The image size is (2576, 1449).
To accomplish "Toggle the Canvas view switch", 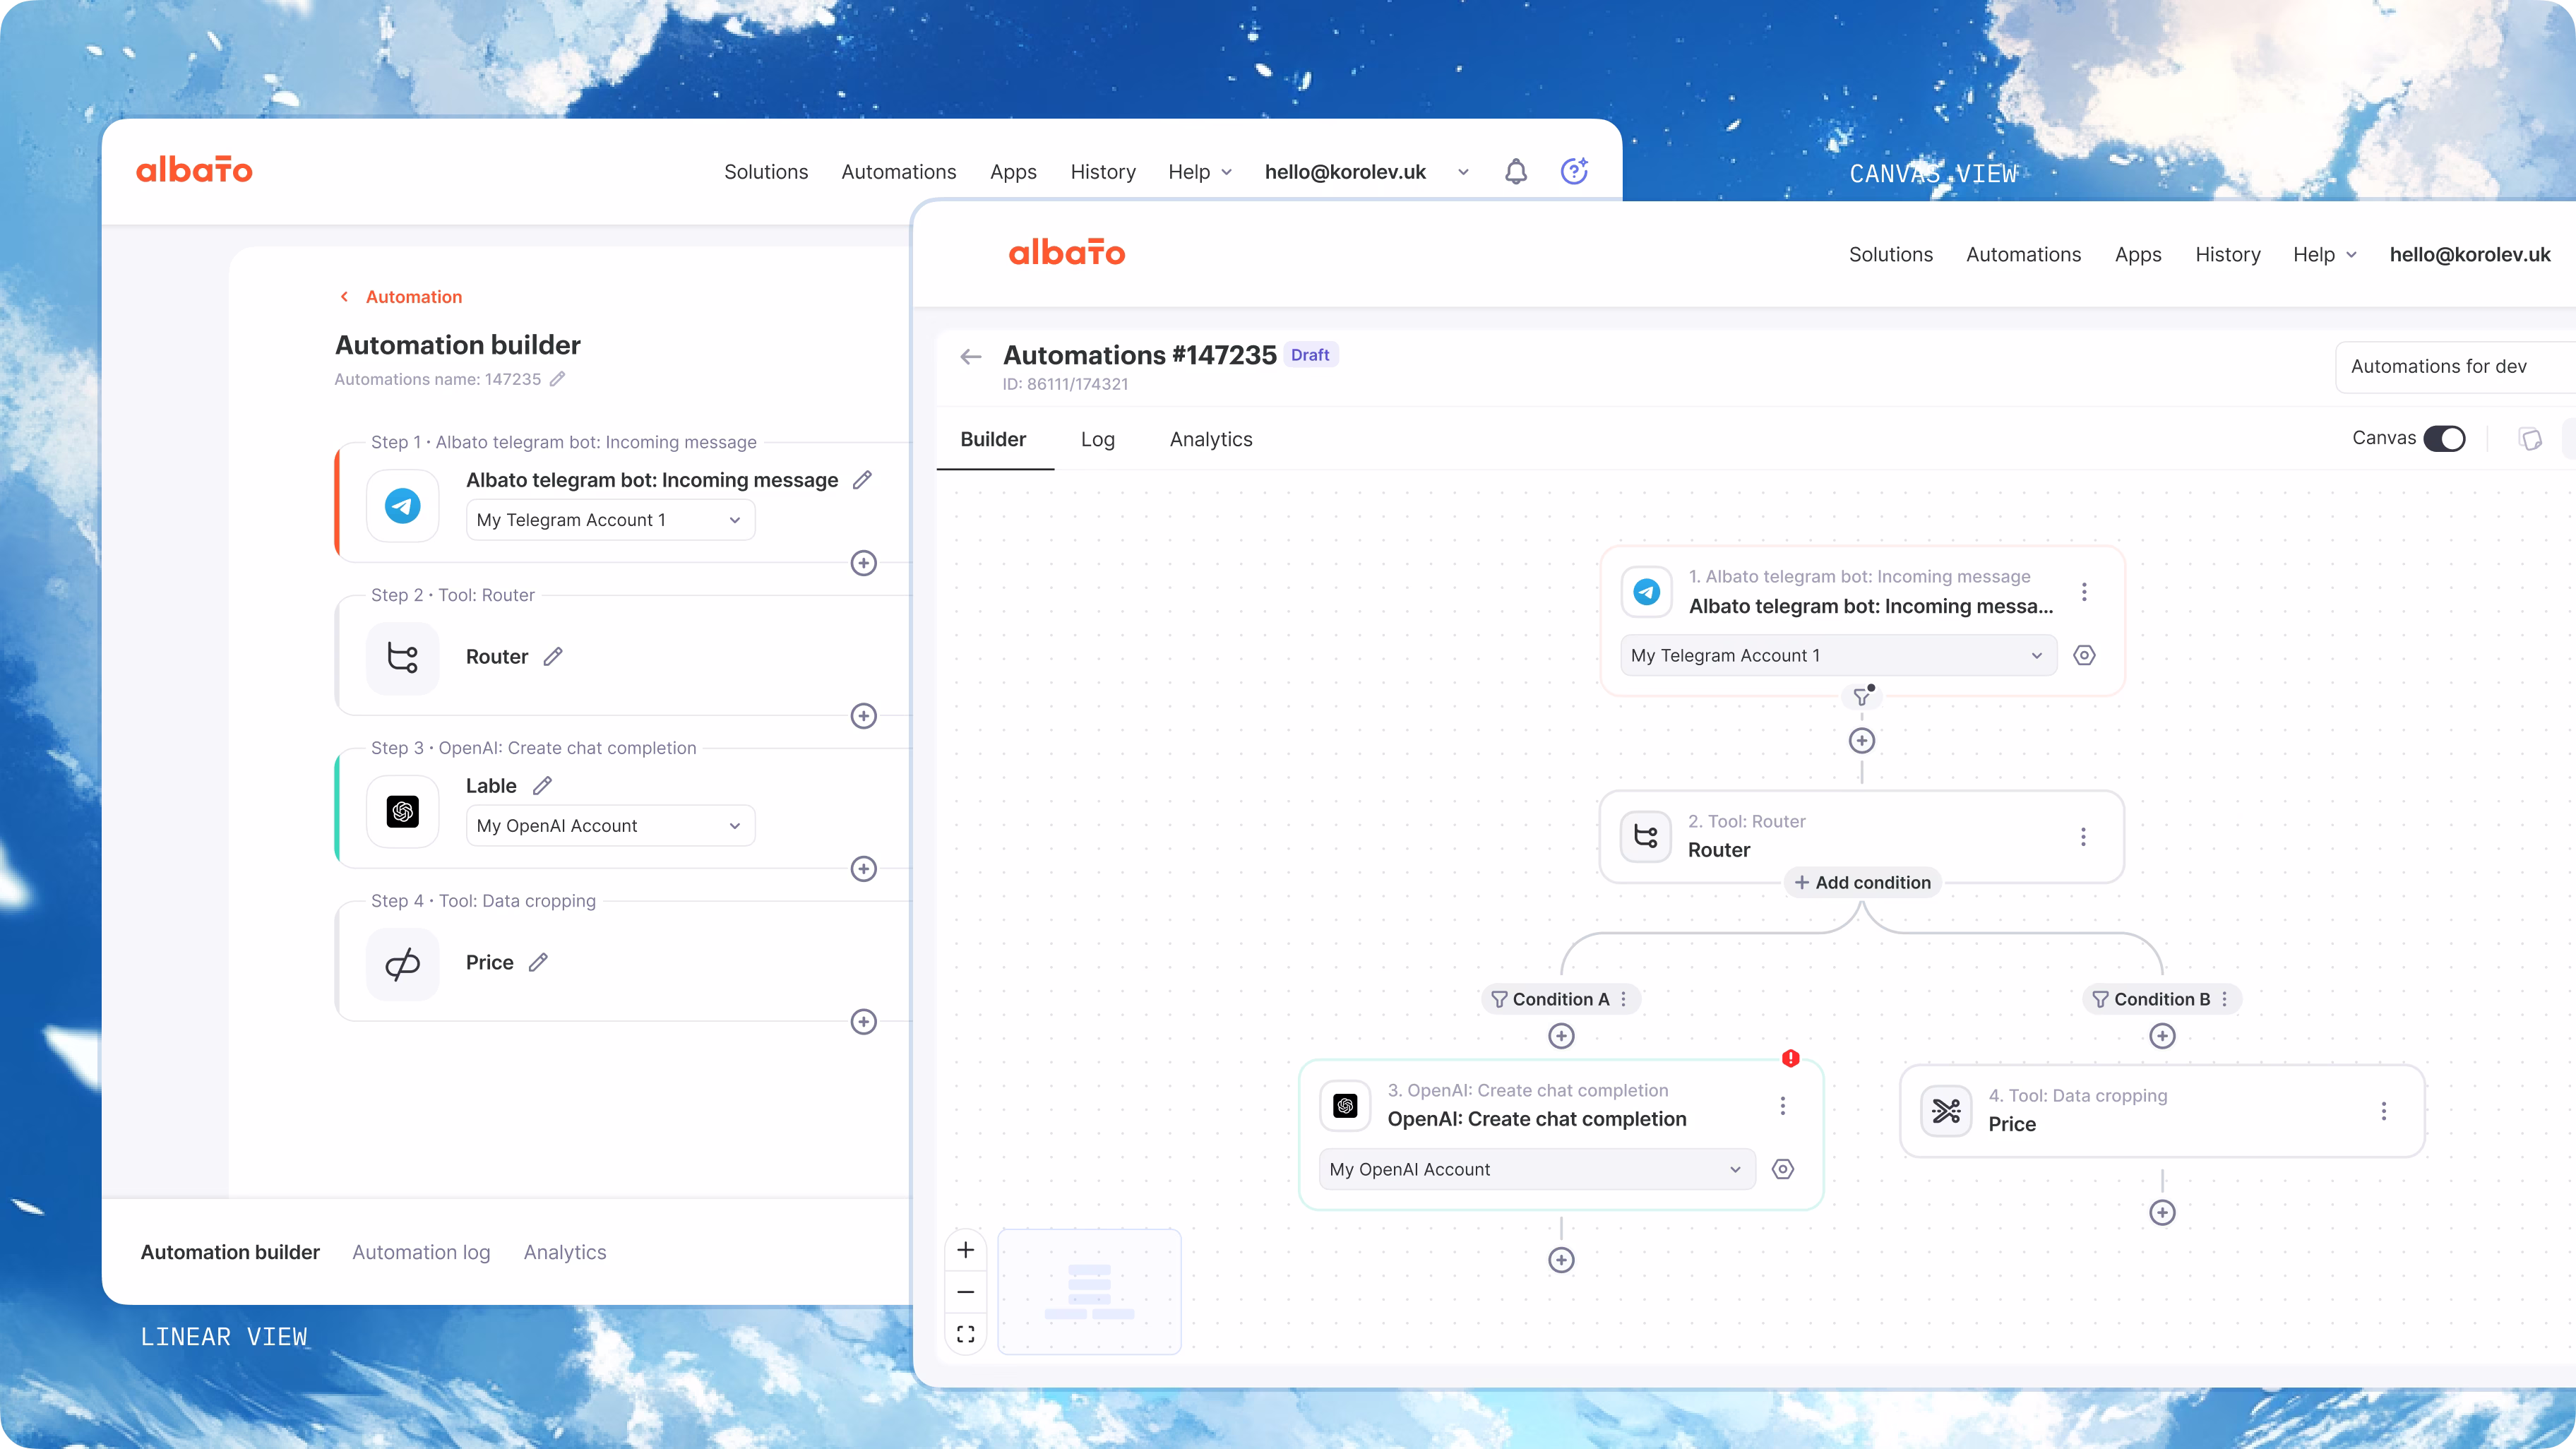I will tap(2444, 438).
